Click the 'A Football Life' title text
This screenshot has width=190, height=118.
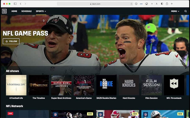16,98
